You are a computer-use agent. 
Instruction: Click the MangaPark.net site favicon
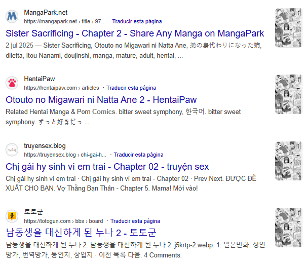(12, 17)
